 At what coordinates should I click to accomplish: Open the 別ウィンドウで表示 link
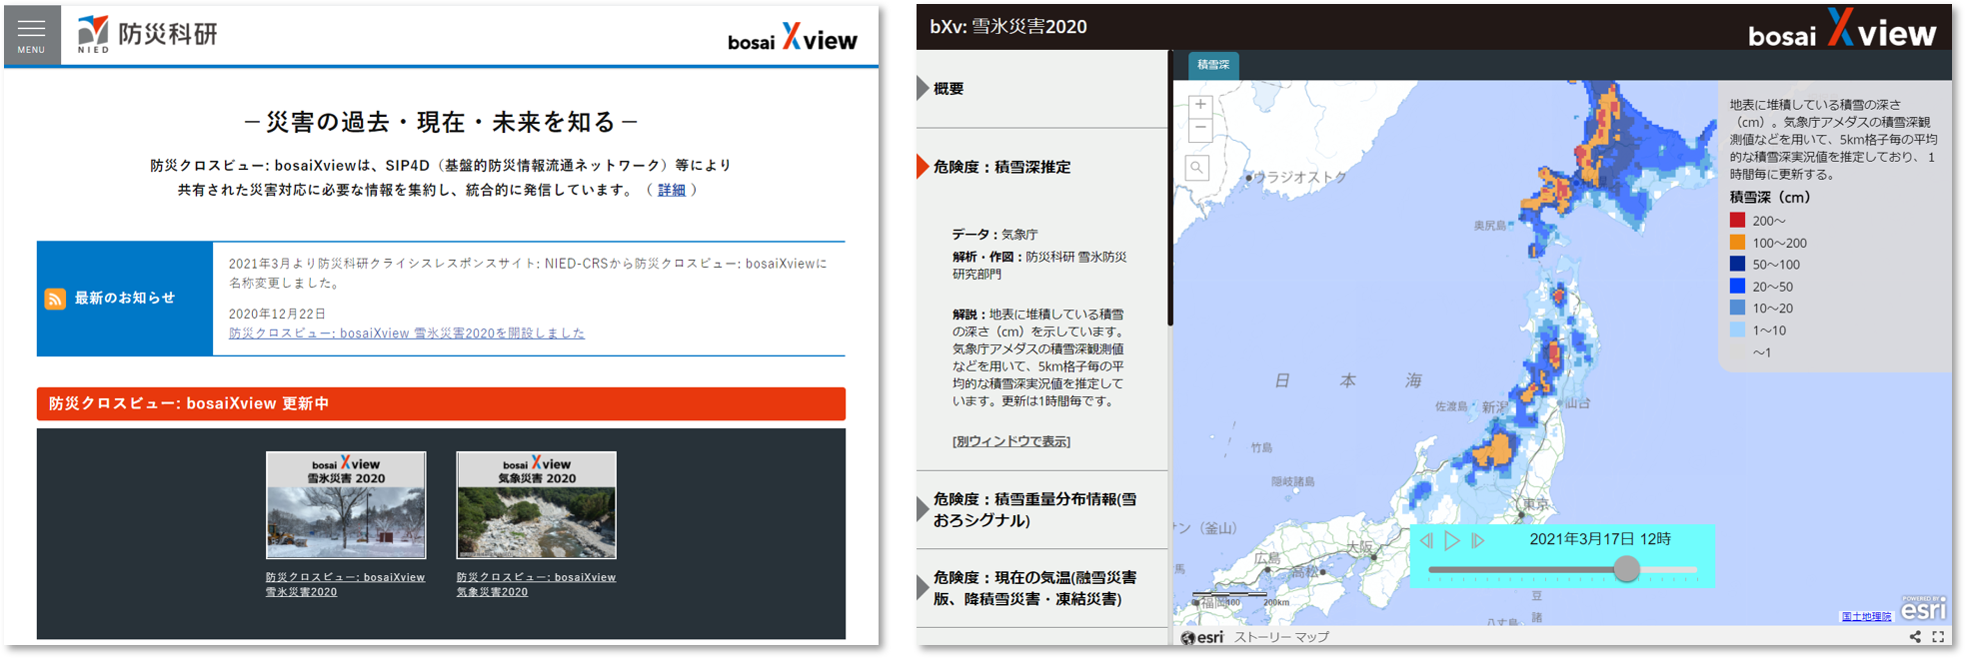pos(1010,441)
